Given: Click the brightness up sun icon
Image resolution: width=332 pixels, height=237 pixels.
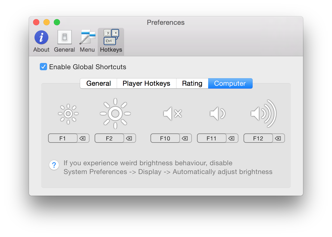Looking at the screenshot, I should (x=115, y=114).
